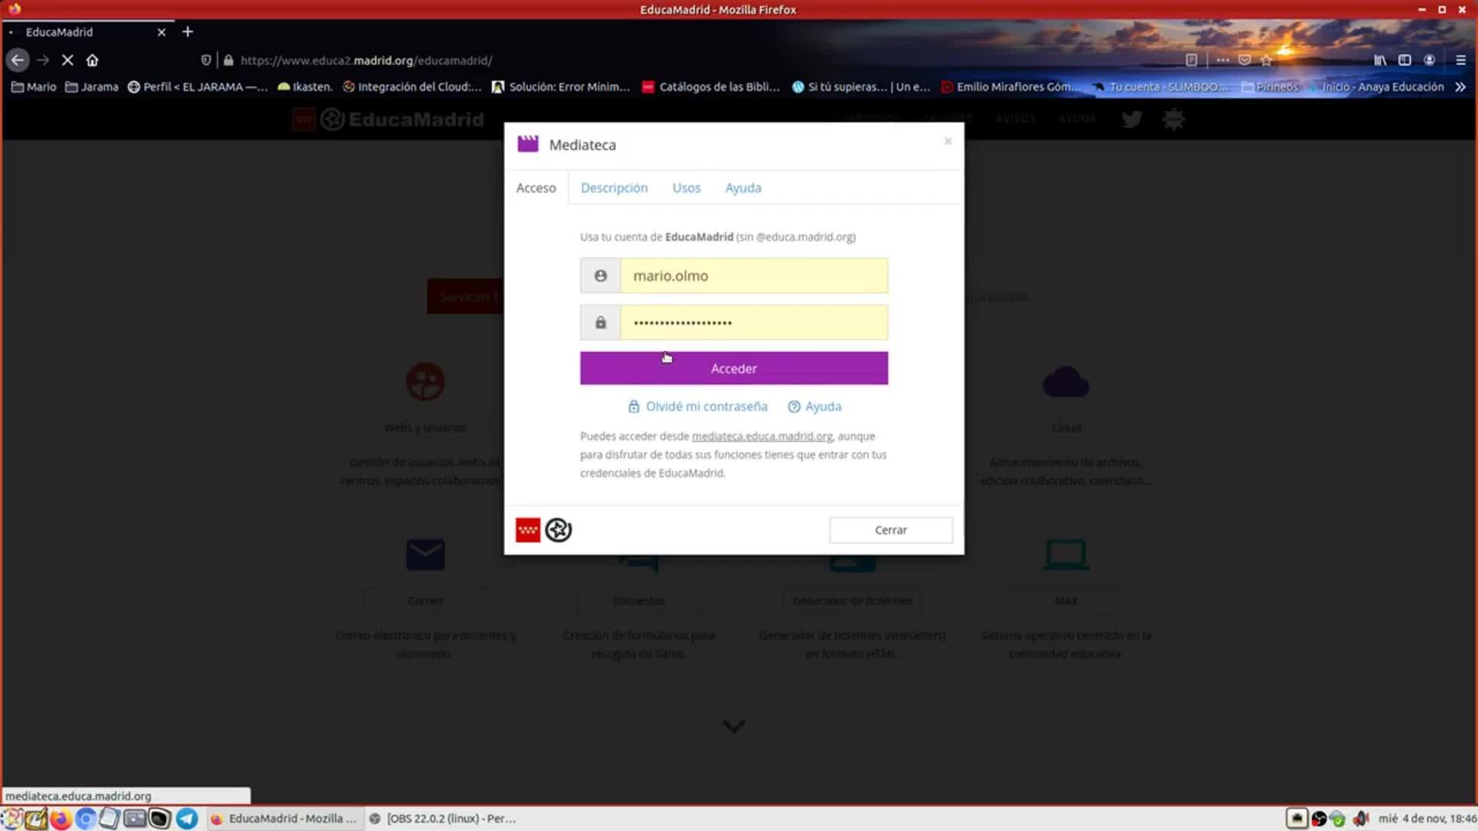Open the Firefox hamburger menu
The image size is (1478, 831).
coord(1460,60)
